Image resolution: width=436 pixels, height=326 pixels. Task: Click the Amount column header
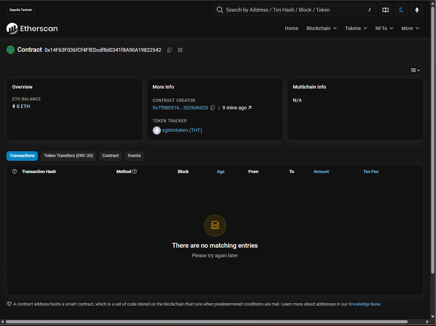(321, 172)
